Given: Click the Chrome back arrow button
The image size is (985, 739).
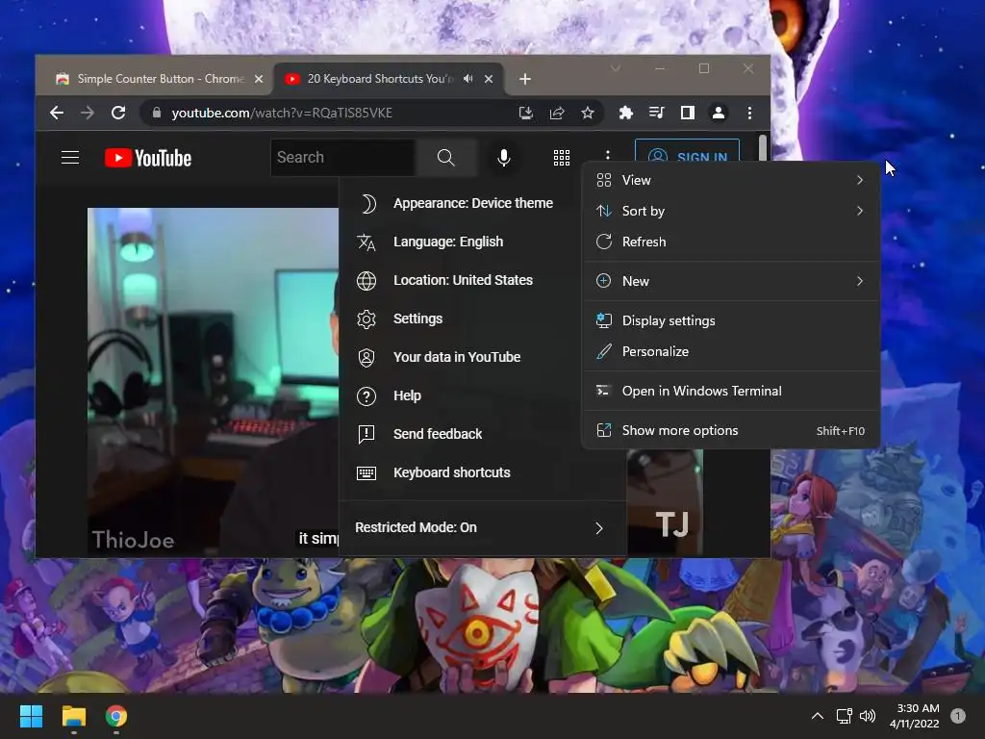Looking at the screenshot, I should tap(57, 114).
